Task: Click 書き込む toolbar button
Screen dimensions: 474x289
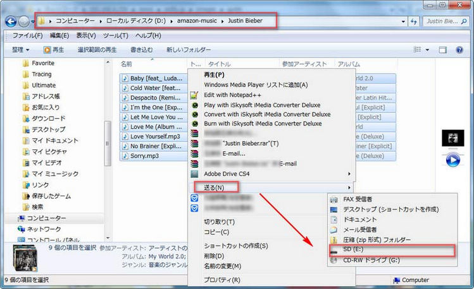Action: 142,50
